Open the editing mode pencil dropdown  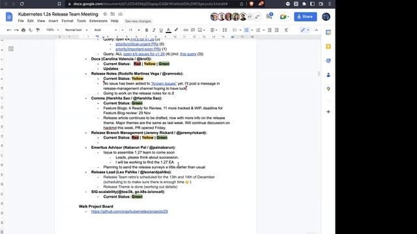305,30
